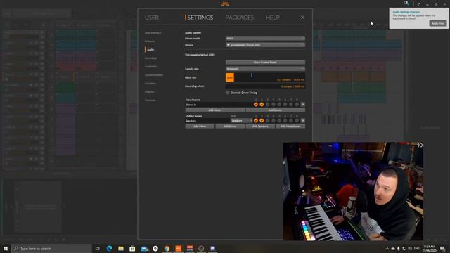
Task: Toggle Stereo In input channel 1
Action: point(256,105)
